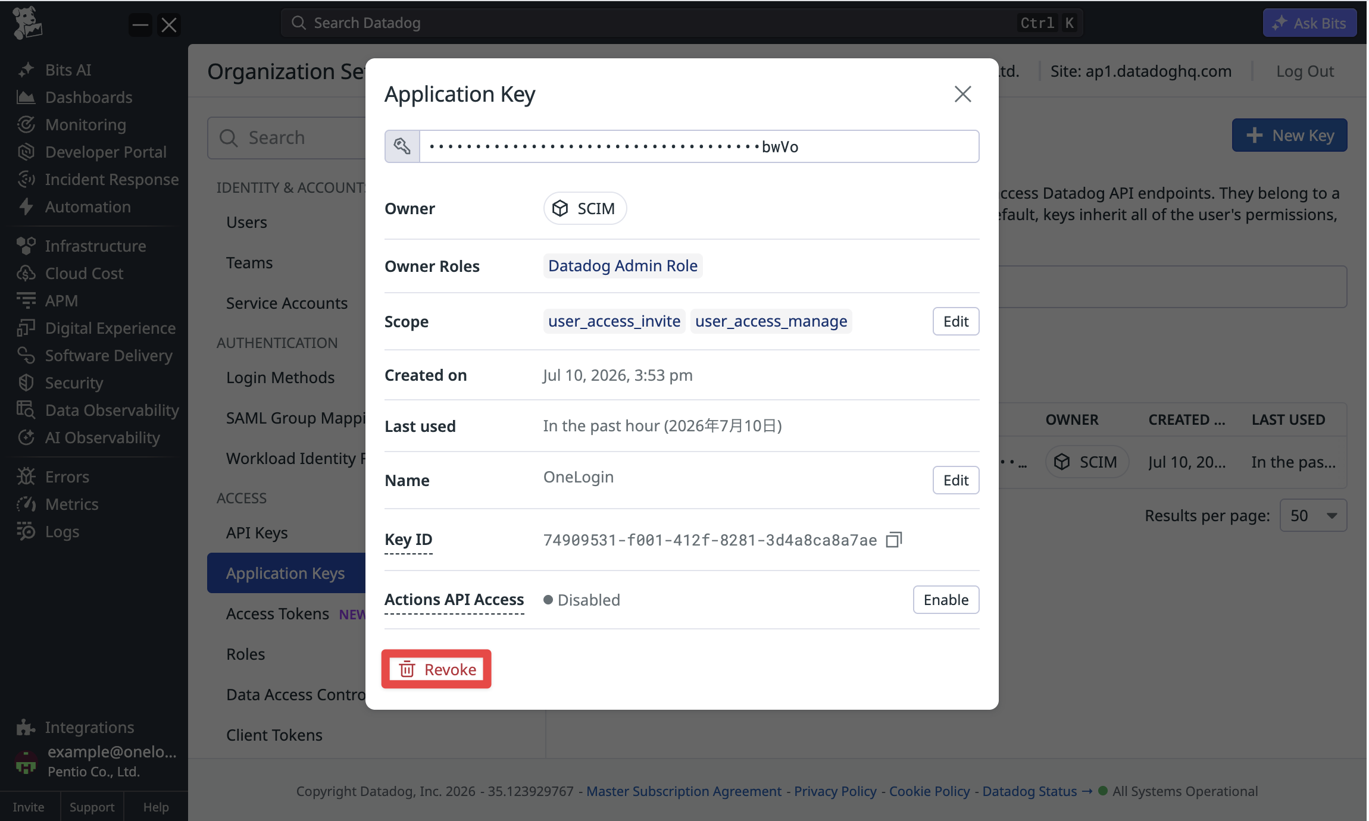This screenshot has width=1369, height=821.
Task: Select Application Keys menu item
Action: pyautogui.click(x=286, y=573)
